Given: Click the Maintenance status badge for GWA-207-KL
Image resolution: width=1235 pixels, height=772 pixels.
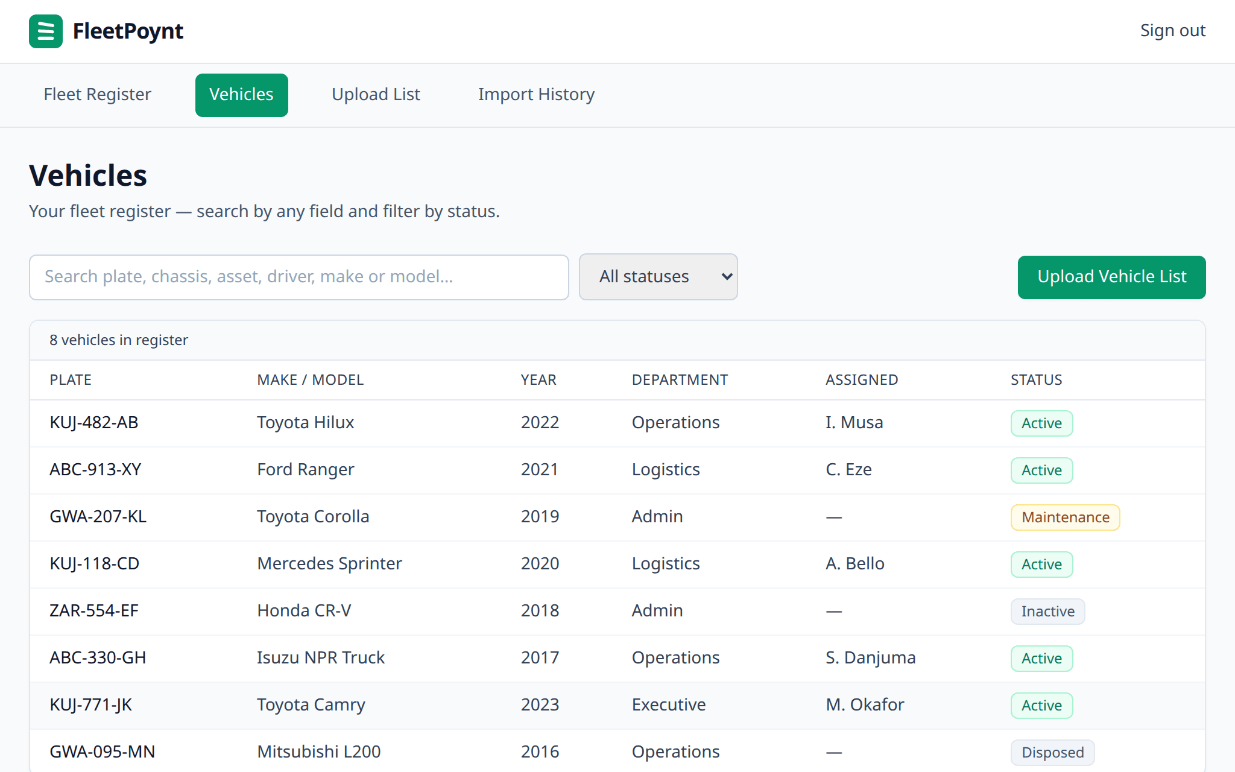Looking at the screenshot, I should tap(1065, 517).
